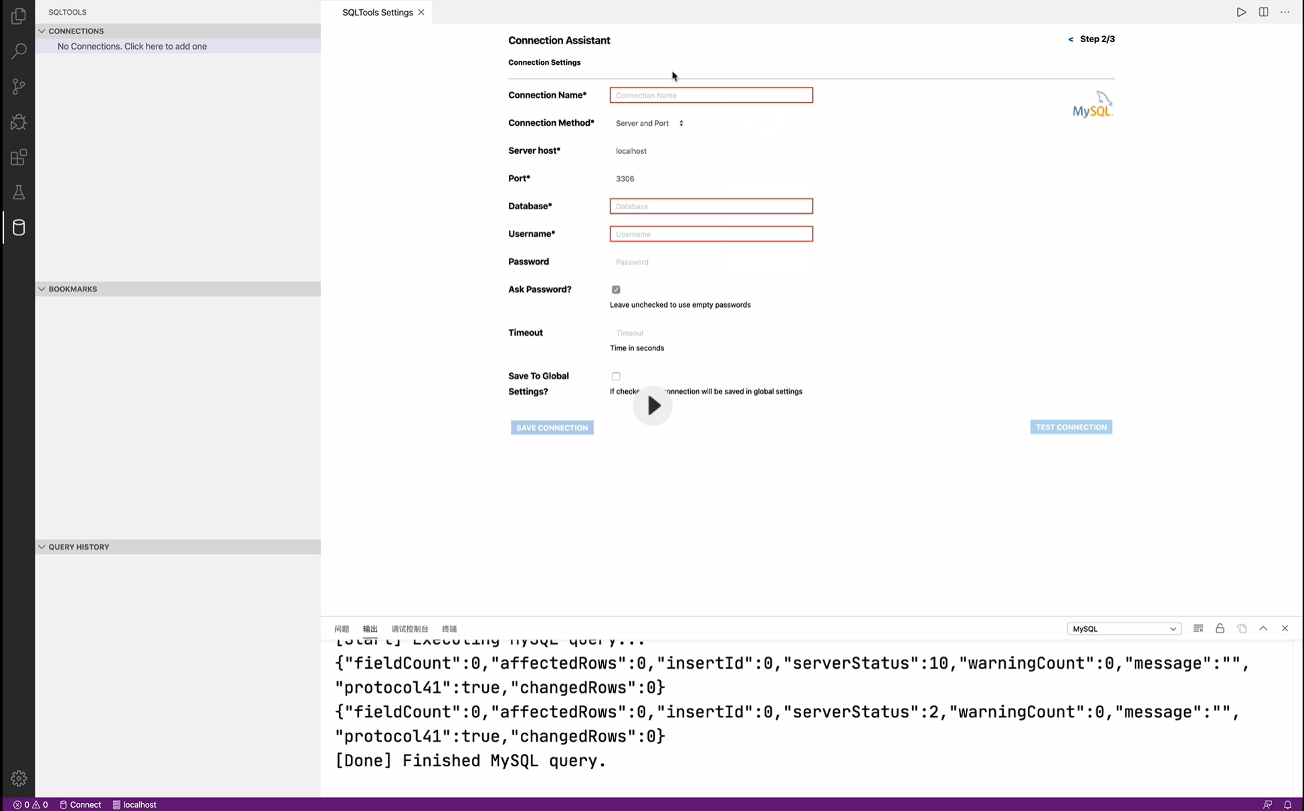Focus the Connection Name field
Image resolution: width=1304 pixels, height=811 pixels.
tap(711, 95)
